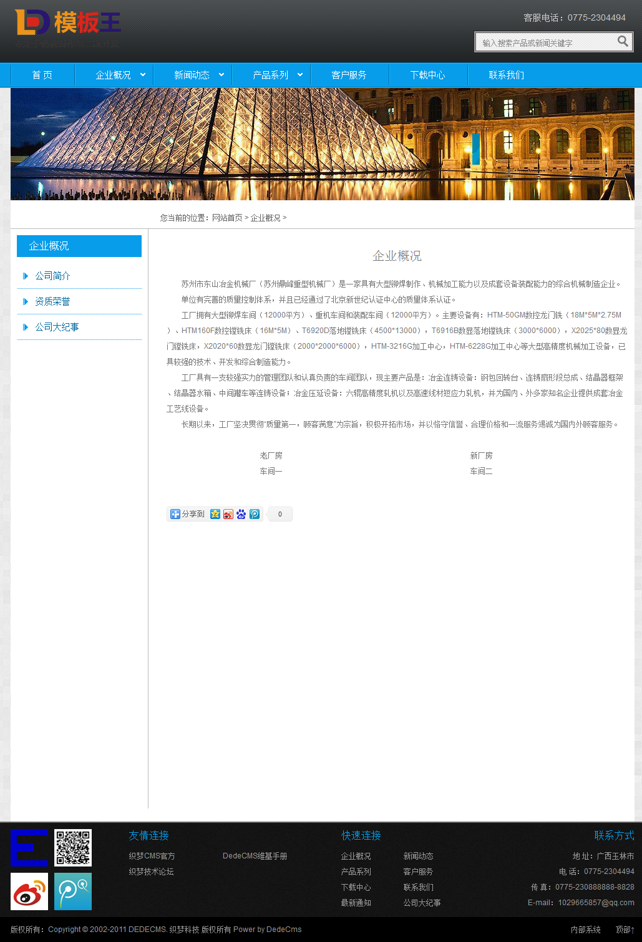
Task: Click 老厂房 caption text
Action: 271,455
